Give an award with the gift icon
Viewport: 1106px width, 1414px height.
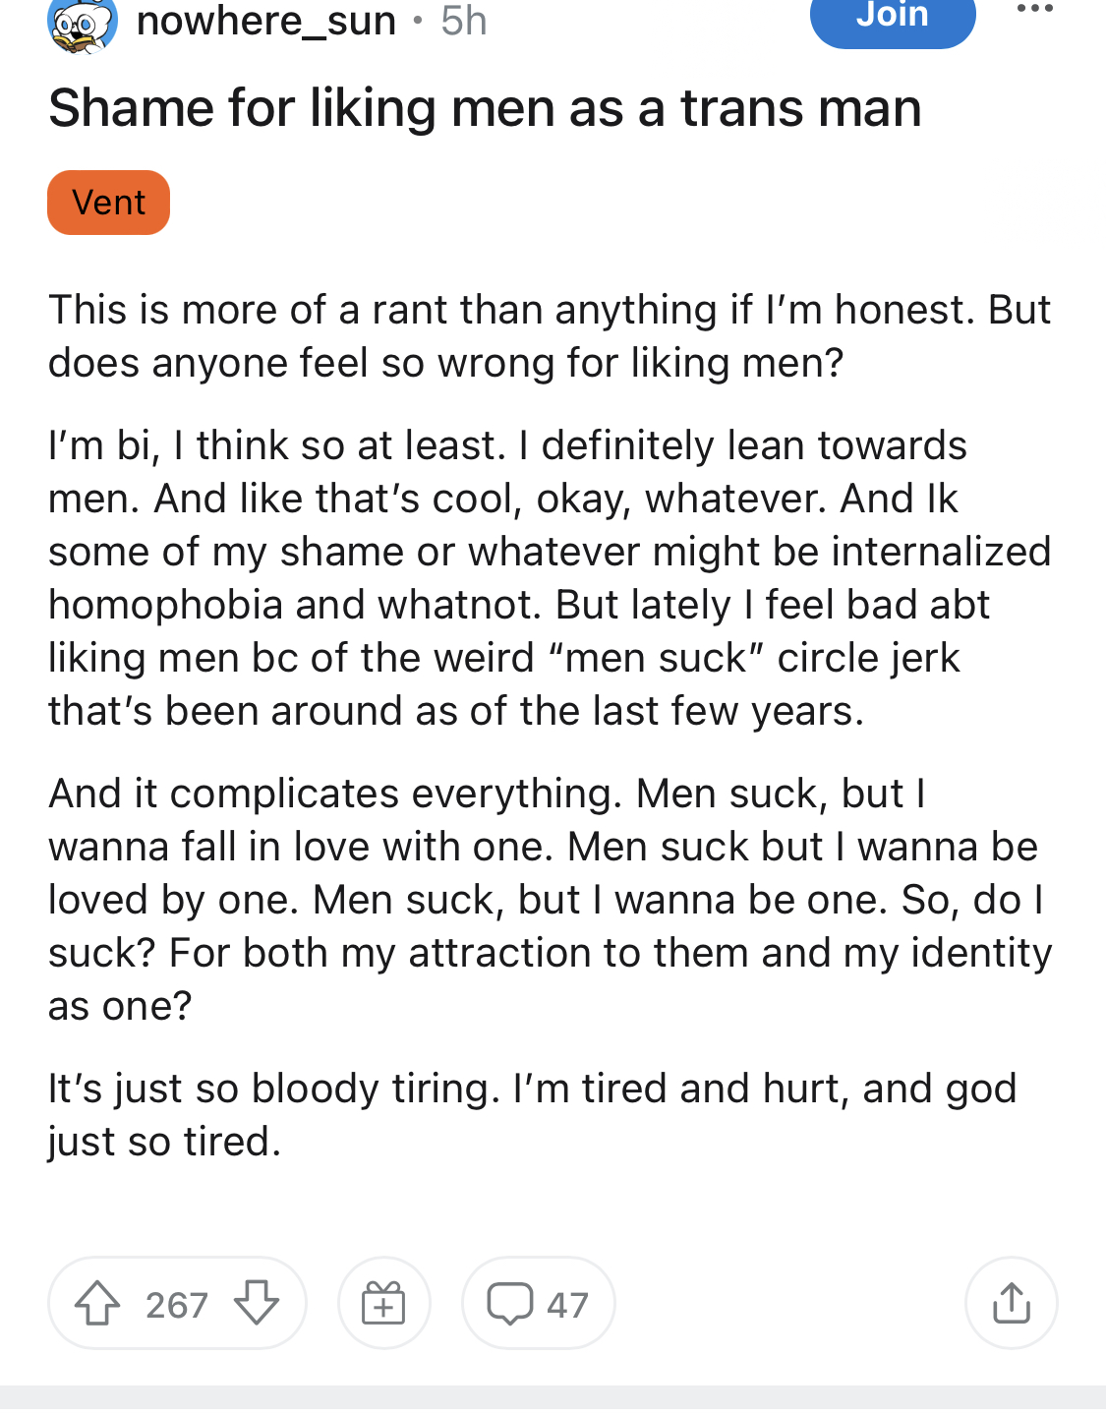point(383,1304)
